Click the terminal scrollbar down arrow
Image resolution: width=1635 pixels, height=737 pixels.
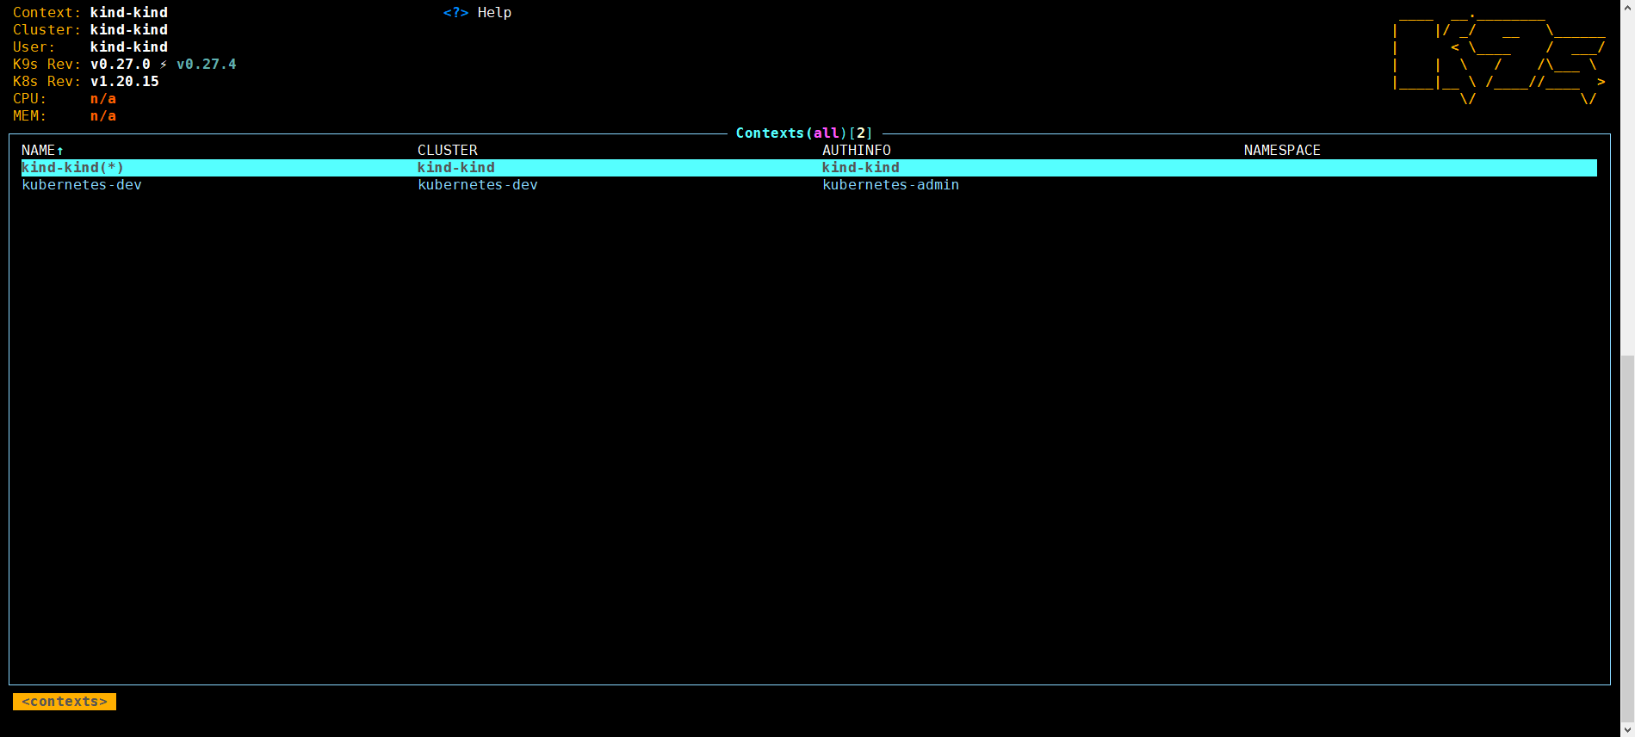click(1627, 729)
